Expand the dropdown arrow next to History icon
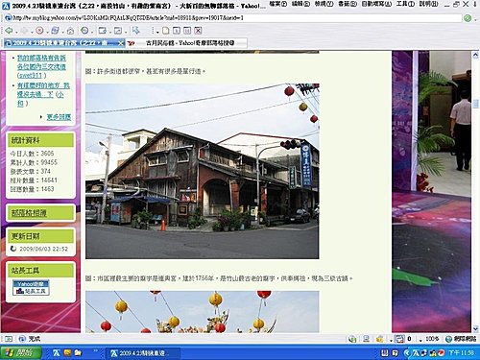The width and height of the screenshot is (480, 360). click(x=92, y=32)
